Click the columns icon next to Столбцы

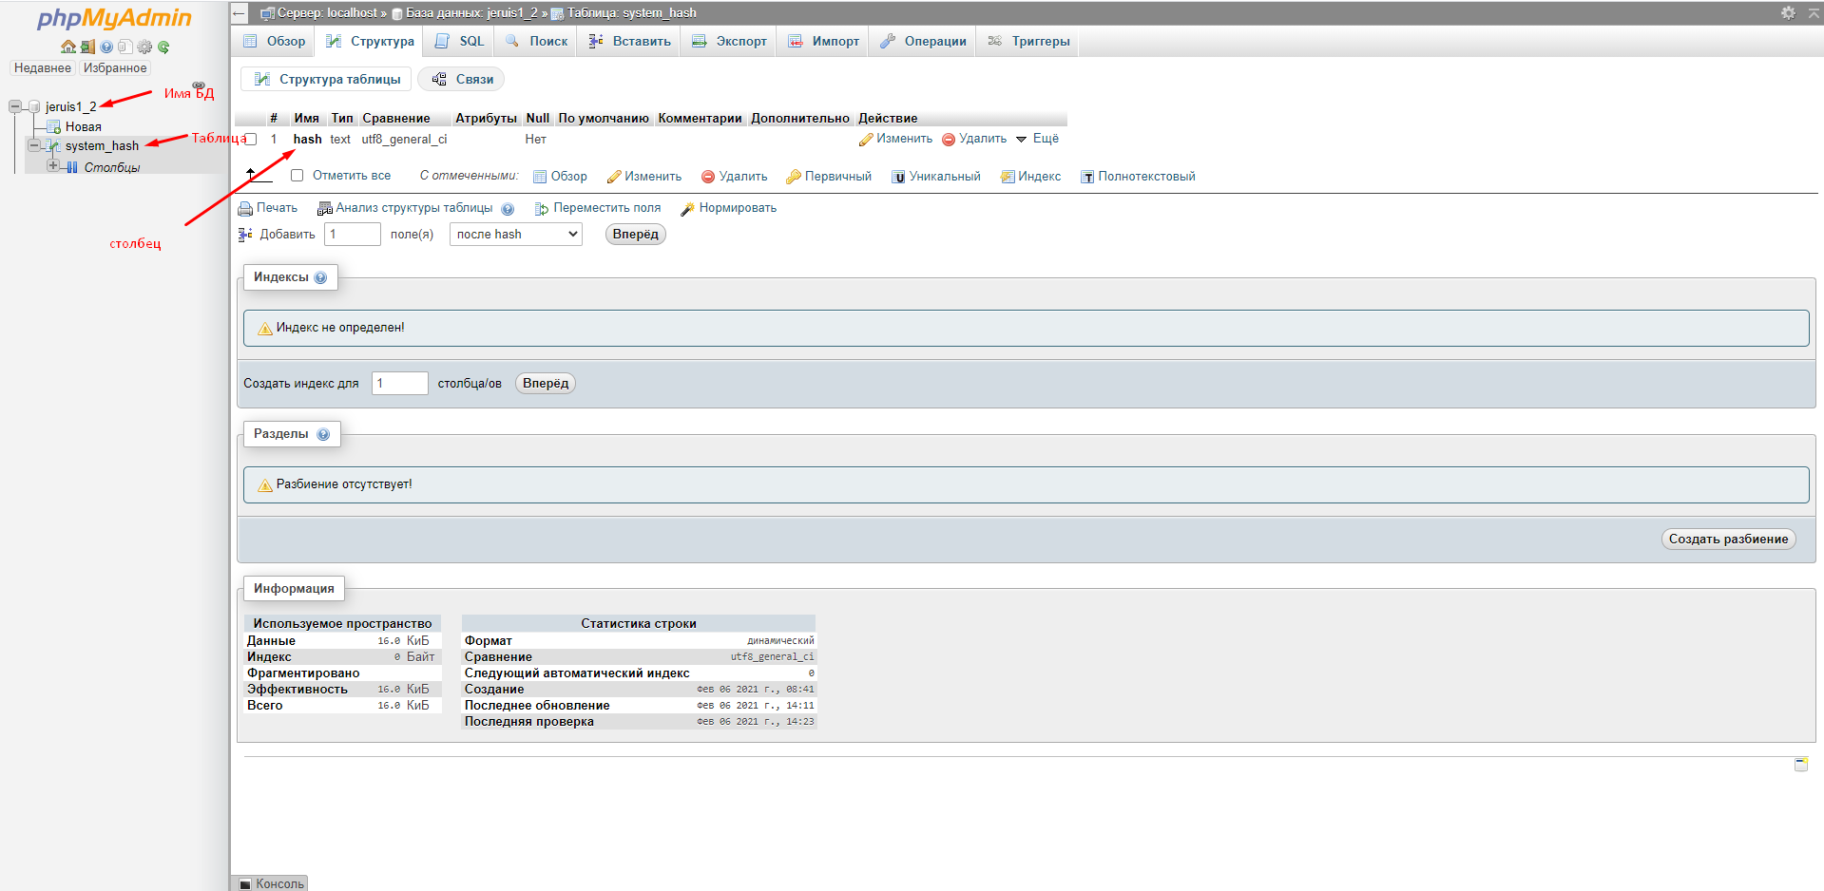pyautogui.click(x=73, y=167)
